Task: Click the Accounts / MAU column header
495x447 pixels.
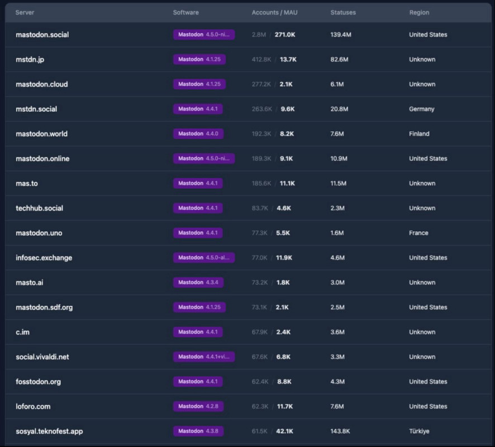Action: [274, 12]
